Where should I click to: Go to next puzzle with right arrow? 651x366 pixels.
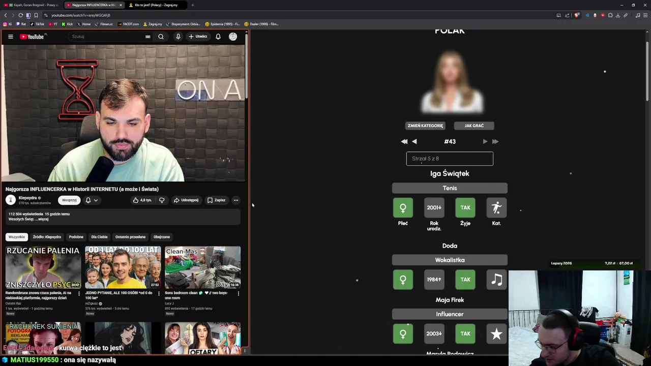pos(485,142)
